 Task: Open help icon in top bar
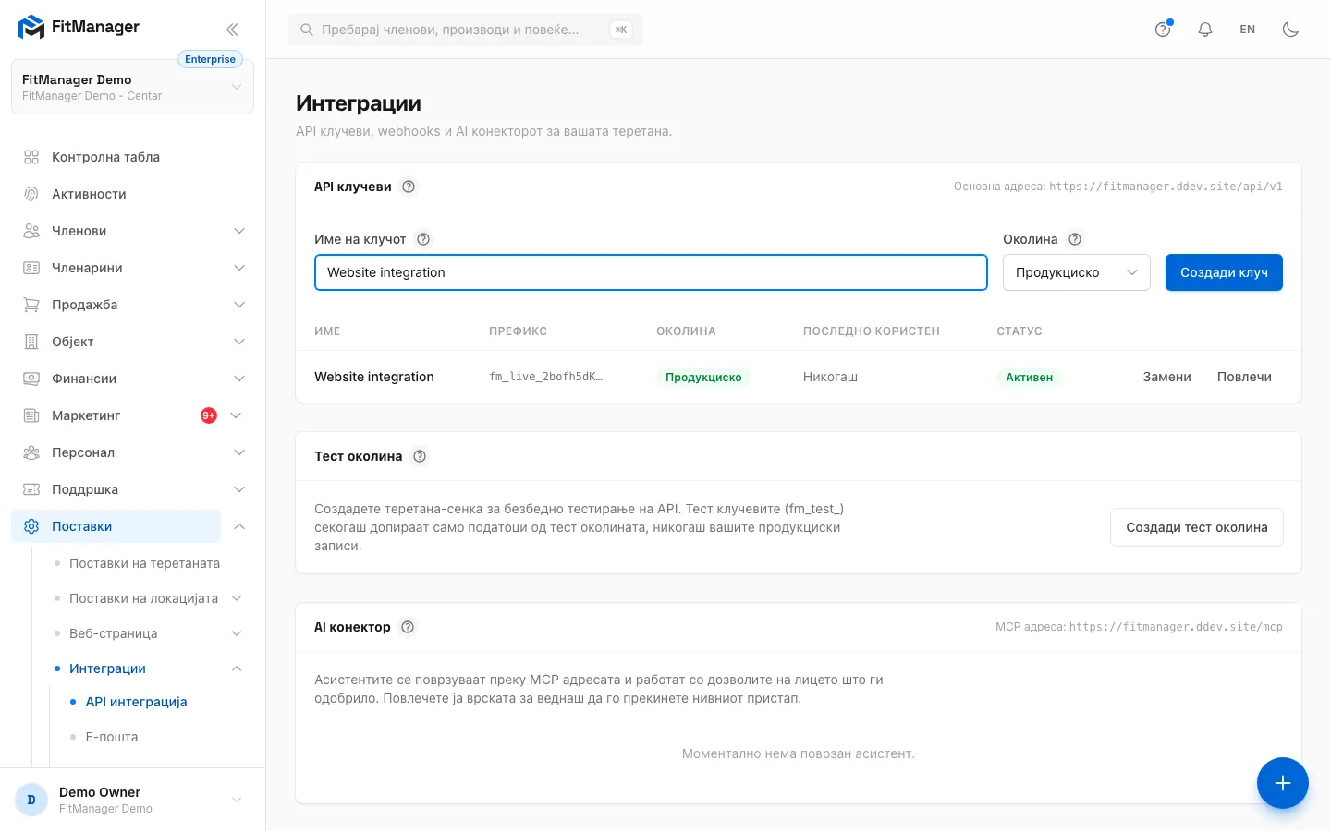(1163, 30)
